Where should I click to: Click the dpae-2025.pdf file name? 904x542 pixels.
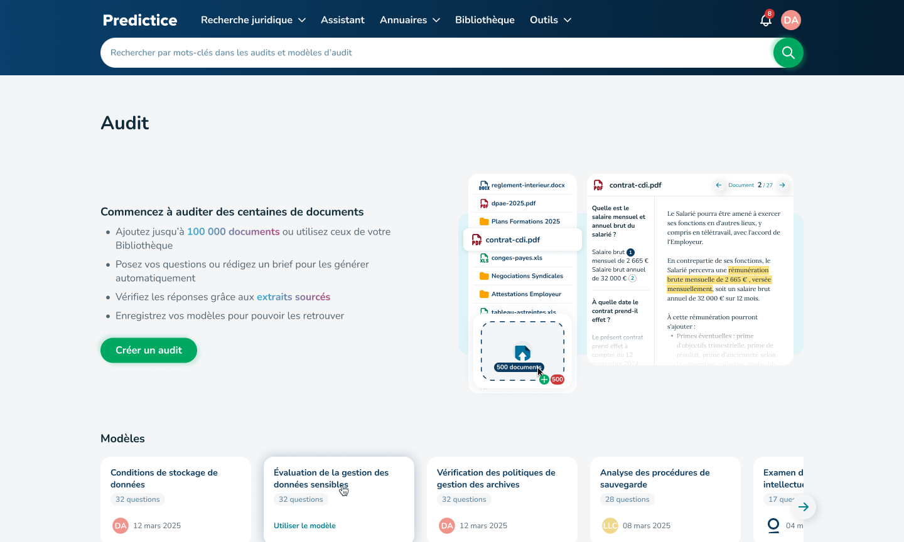pyautogui.click(x=514, y=203)
